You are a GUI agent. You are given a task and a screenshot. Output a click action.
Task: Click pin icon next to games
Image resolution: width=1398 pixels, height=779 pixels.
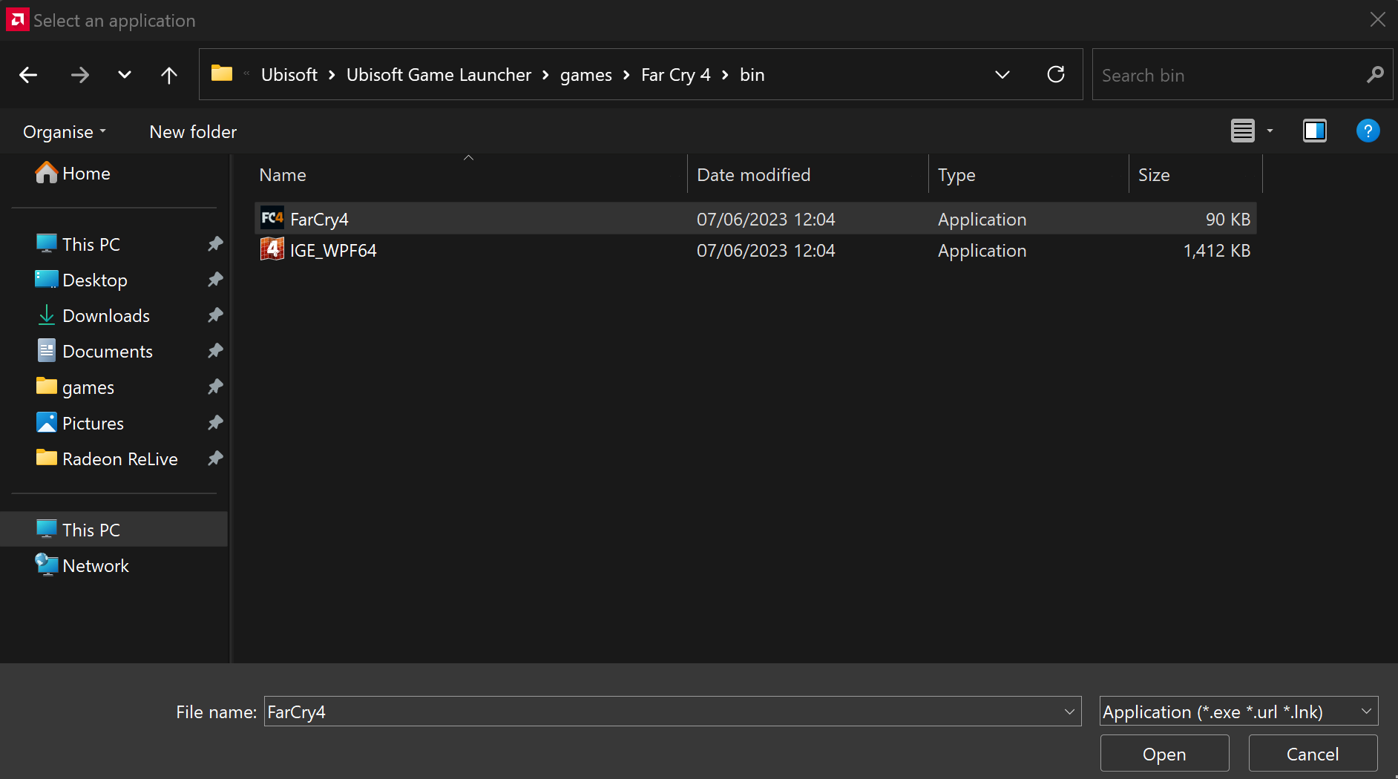[x=215, y=387]
